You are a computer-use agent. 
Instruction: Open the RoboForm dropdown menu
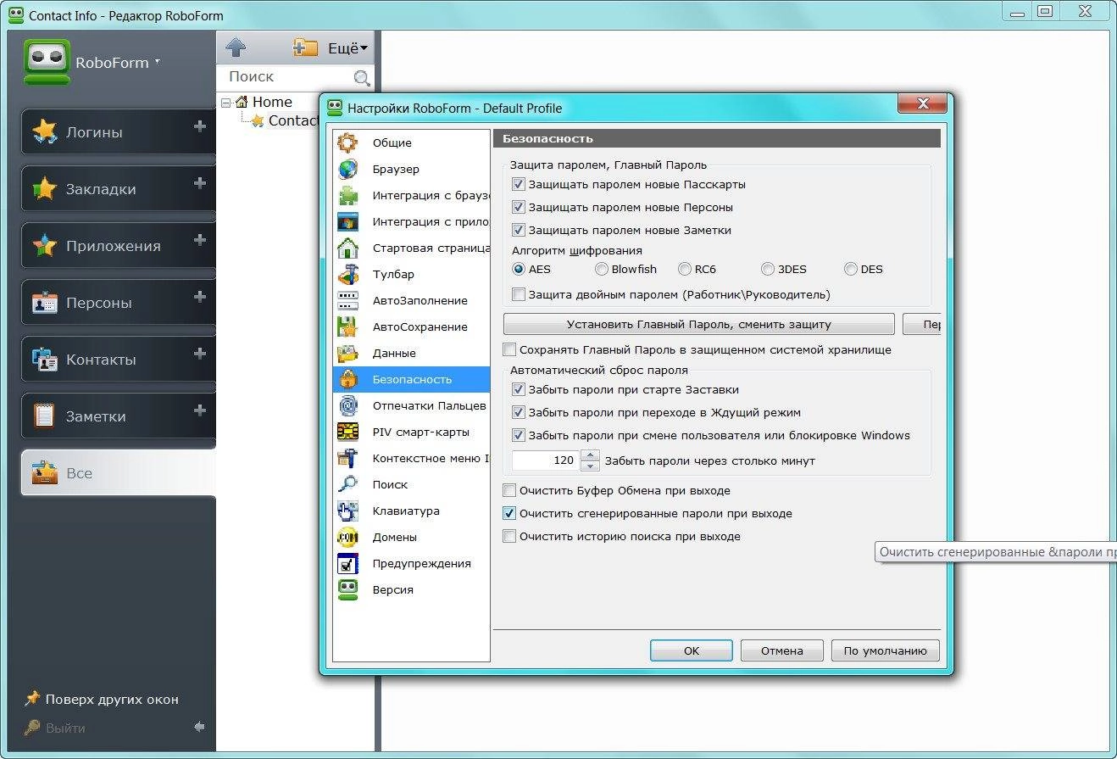tap(118, 62)
